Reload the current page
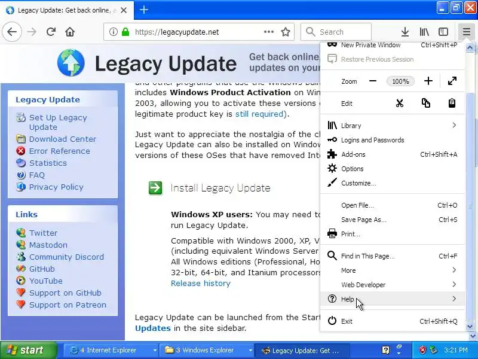Viewport: 478px width, 359px height. click(x=51, y=32)
